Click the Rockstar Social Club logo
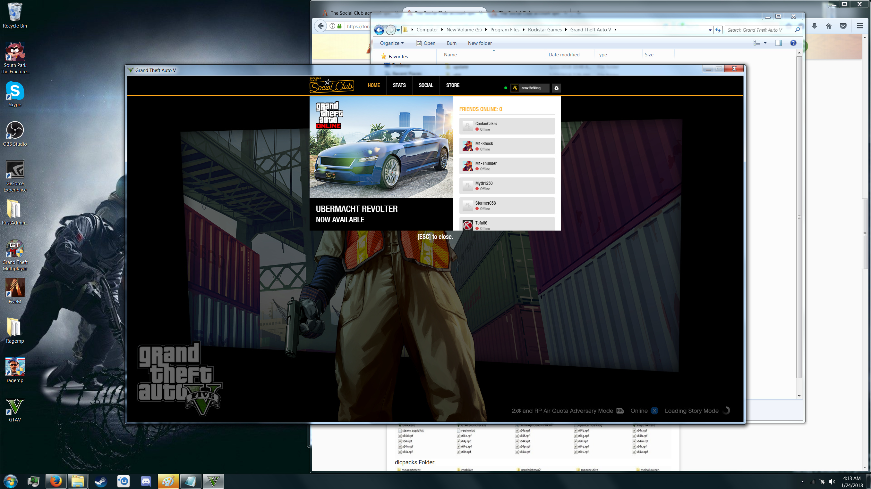 (331, 86)
